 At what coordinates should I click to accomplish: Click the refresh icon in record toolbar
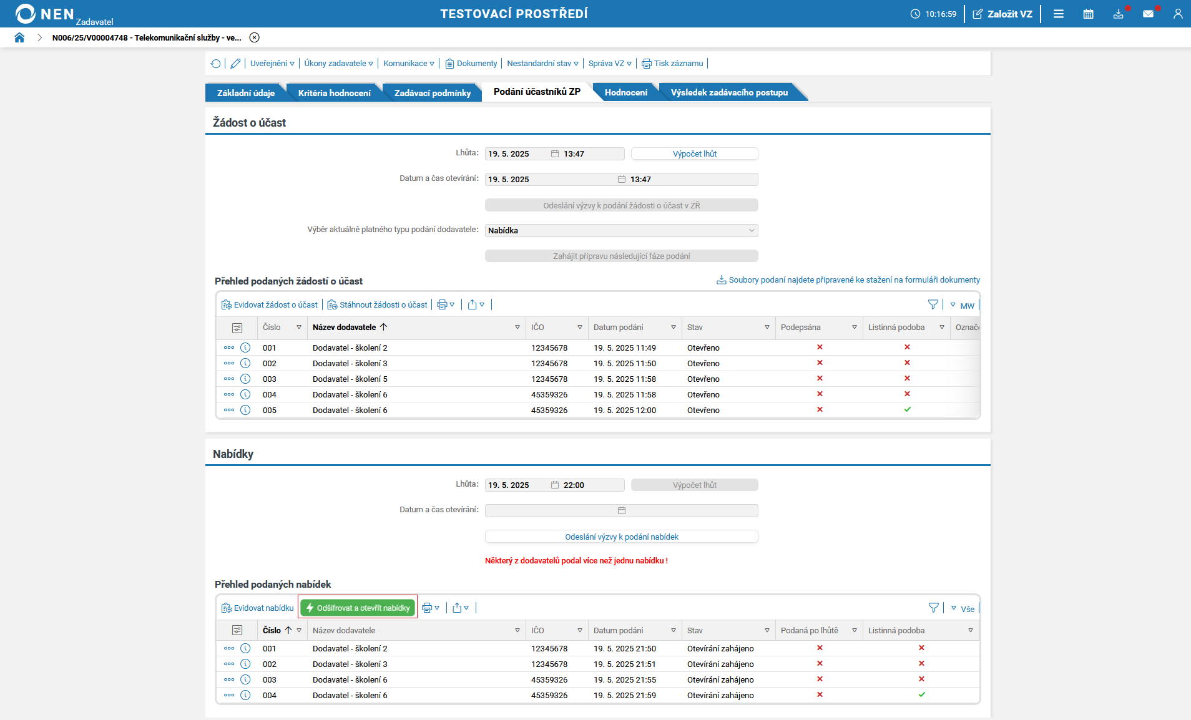point(216,64)
